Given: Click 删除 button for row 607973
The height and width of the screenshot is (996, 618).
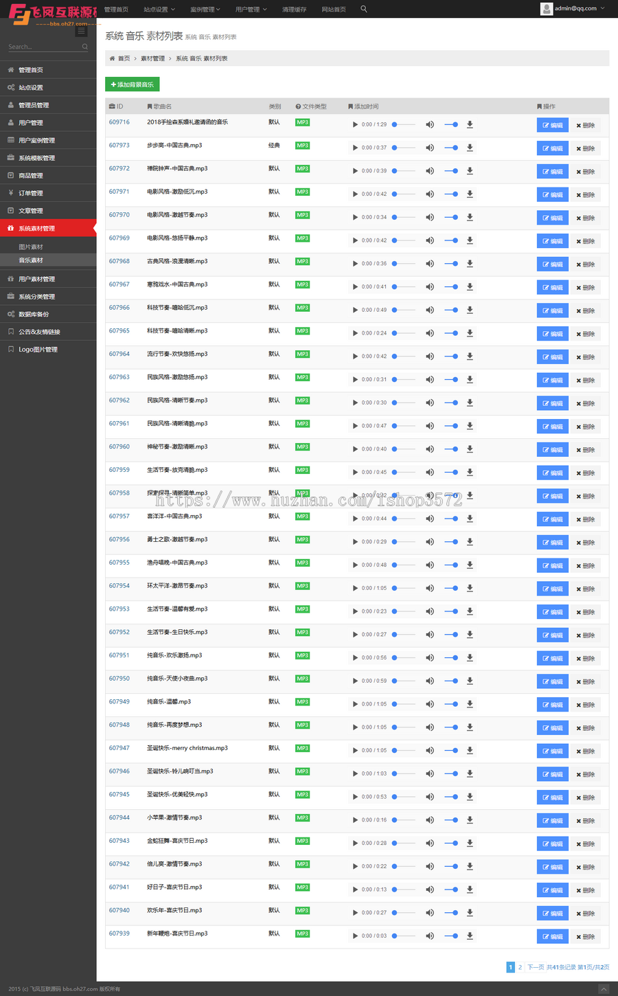Looking at the screenshot, I should pyautogui.click(x=586, y=148).
